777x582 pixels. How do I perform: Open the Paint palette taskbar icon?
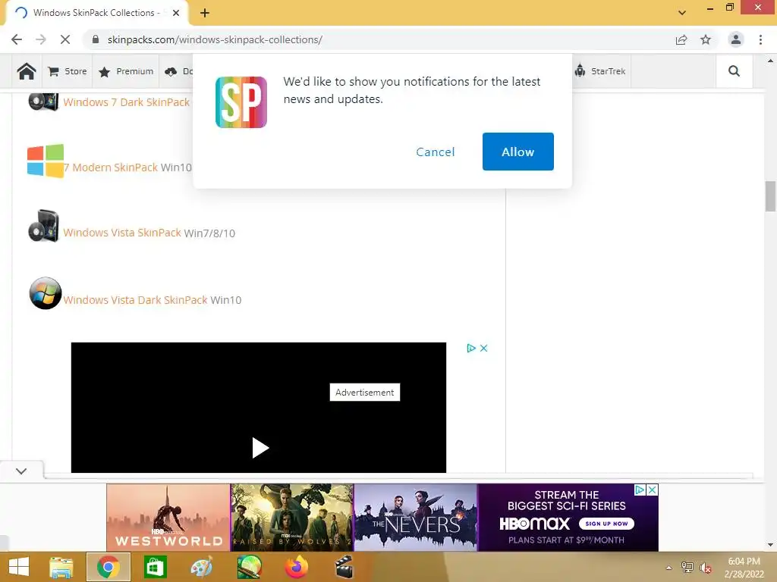click(x=202, y=567)
